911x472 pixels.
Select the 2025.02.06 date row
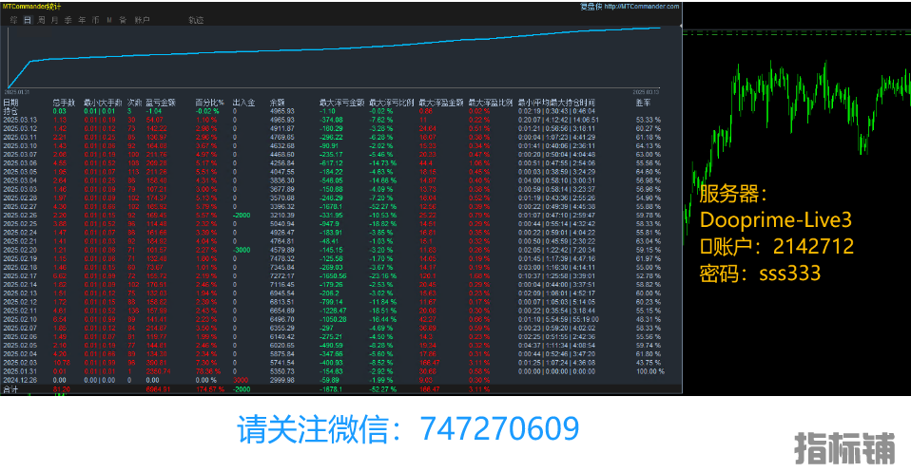[341, 337]
